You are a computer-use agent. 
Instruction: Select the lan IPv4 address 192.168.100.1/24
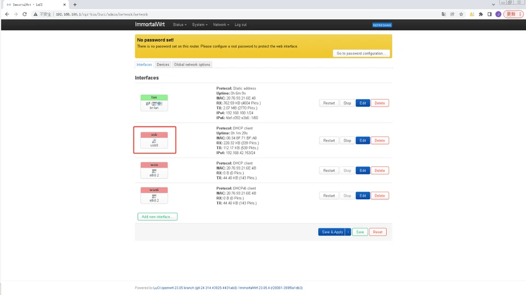[x=239, y=113]
